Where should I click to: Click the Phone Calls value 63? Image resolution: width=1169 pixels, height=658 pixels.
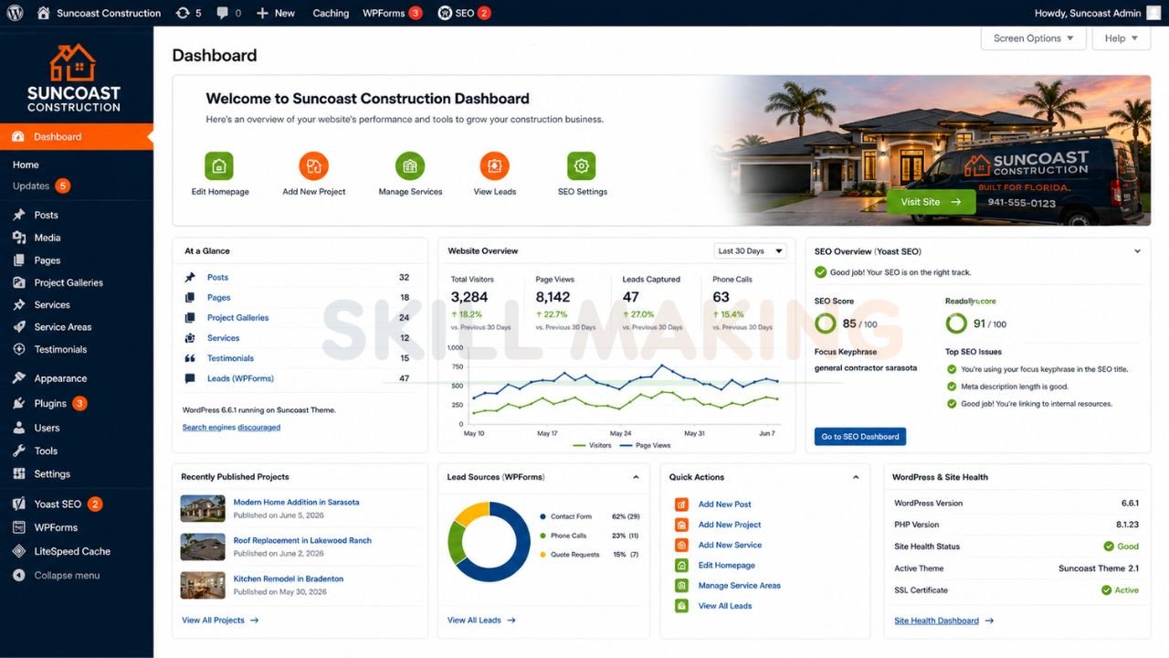[721, 297]
